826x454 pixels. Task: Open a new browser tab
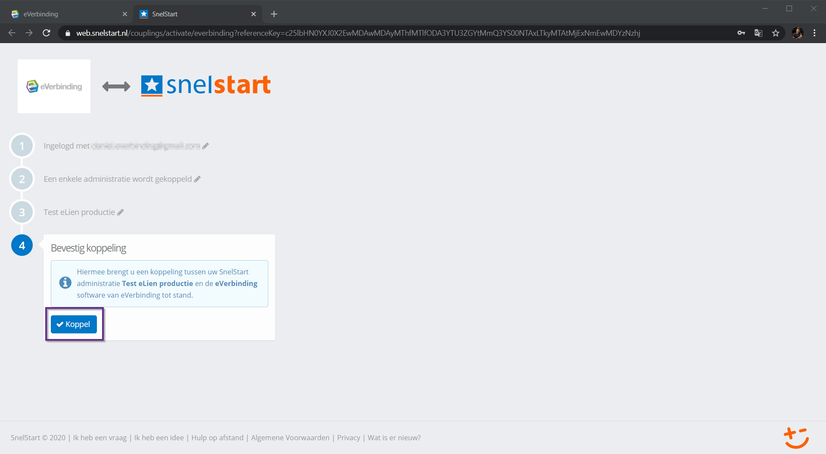[x=274, y=14]
